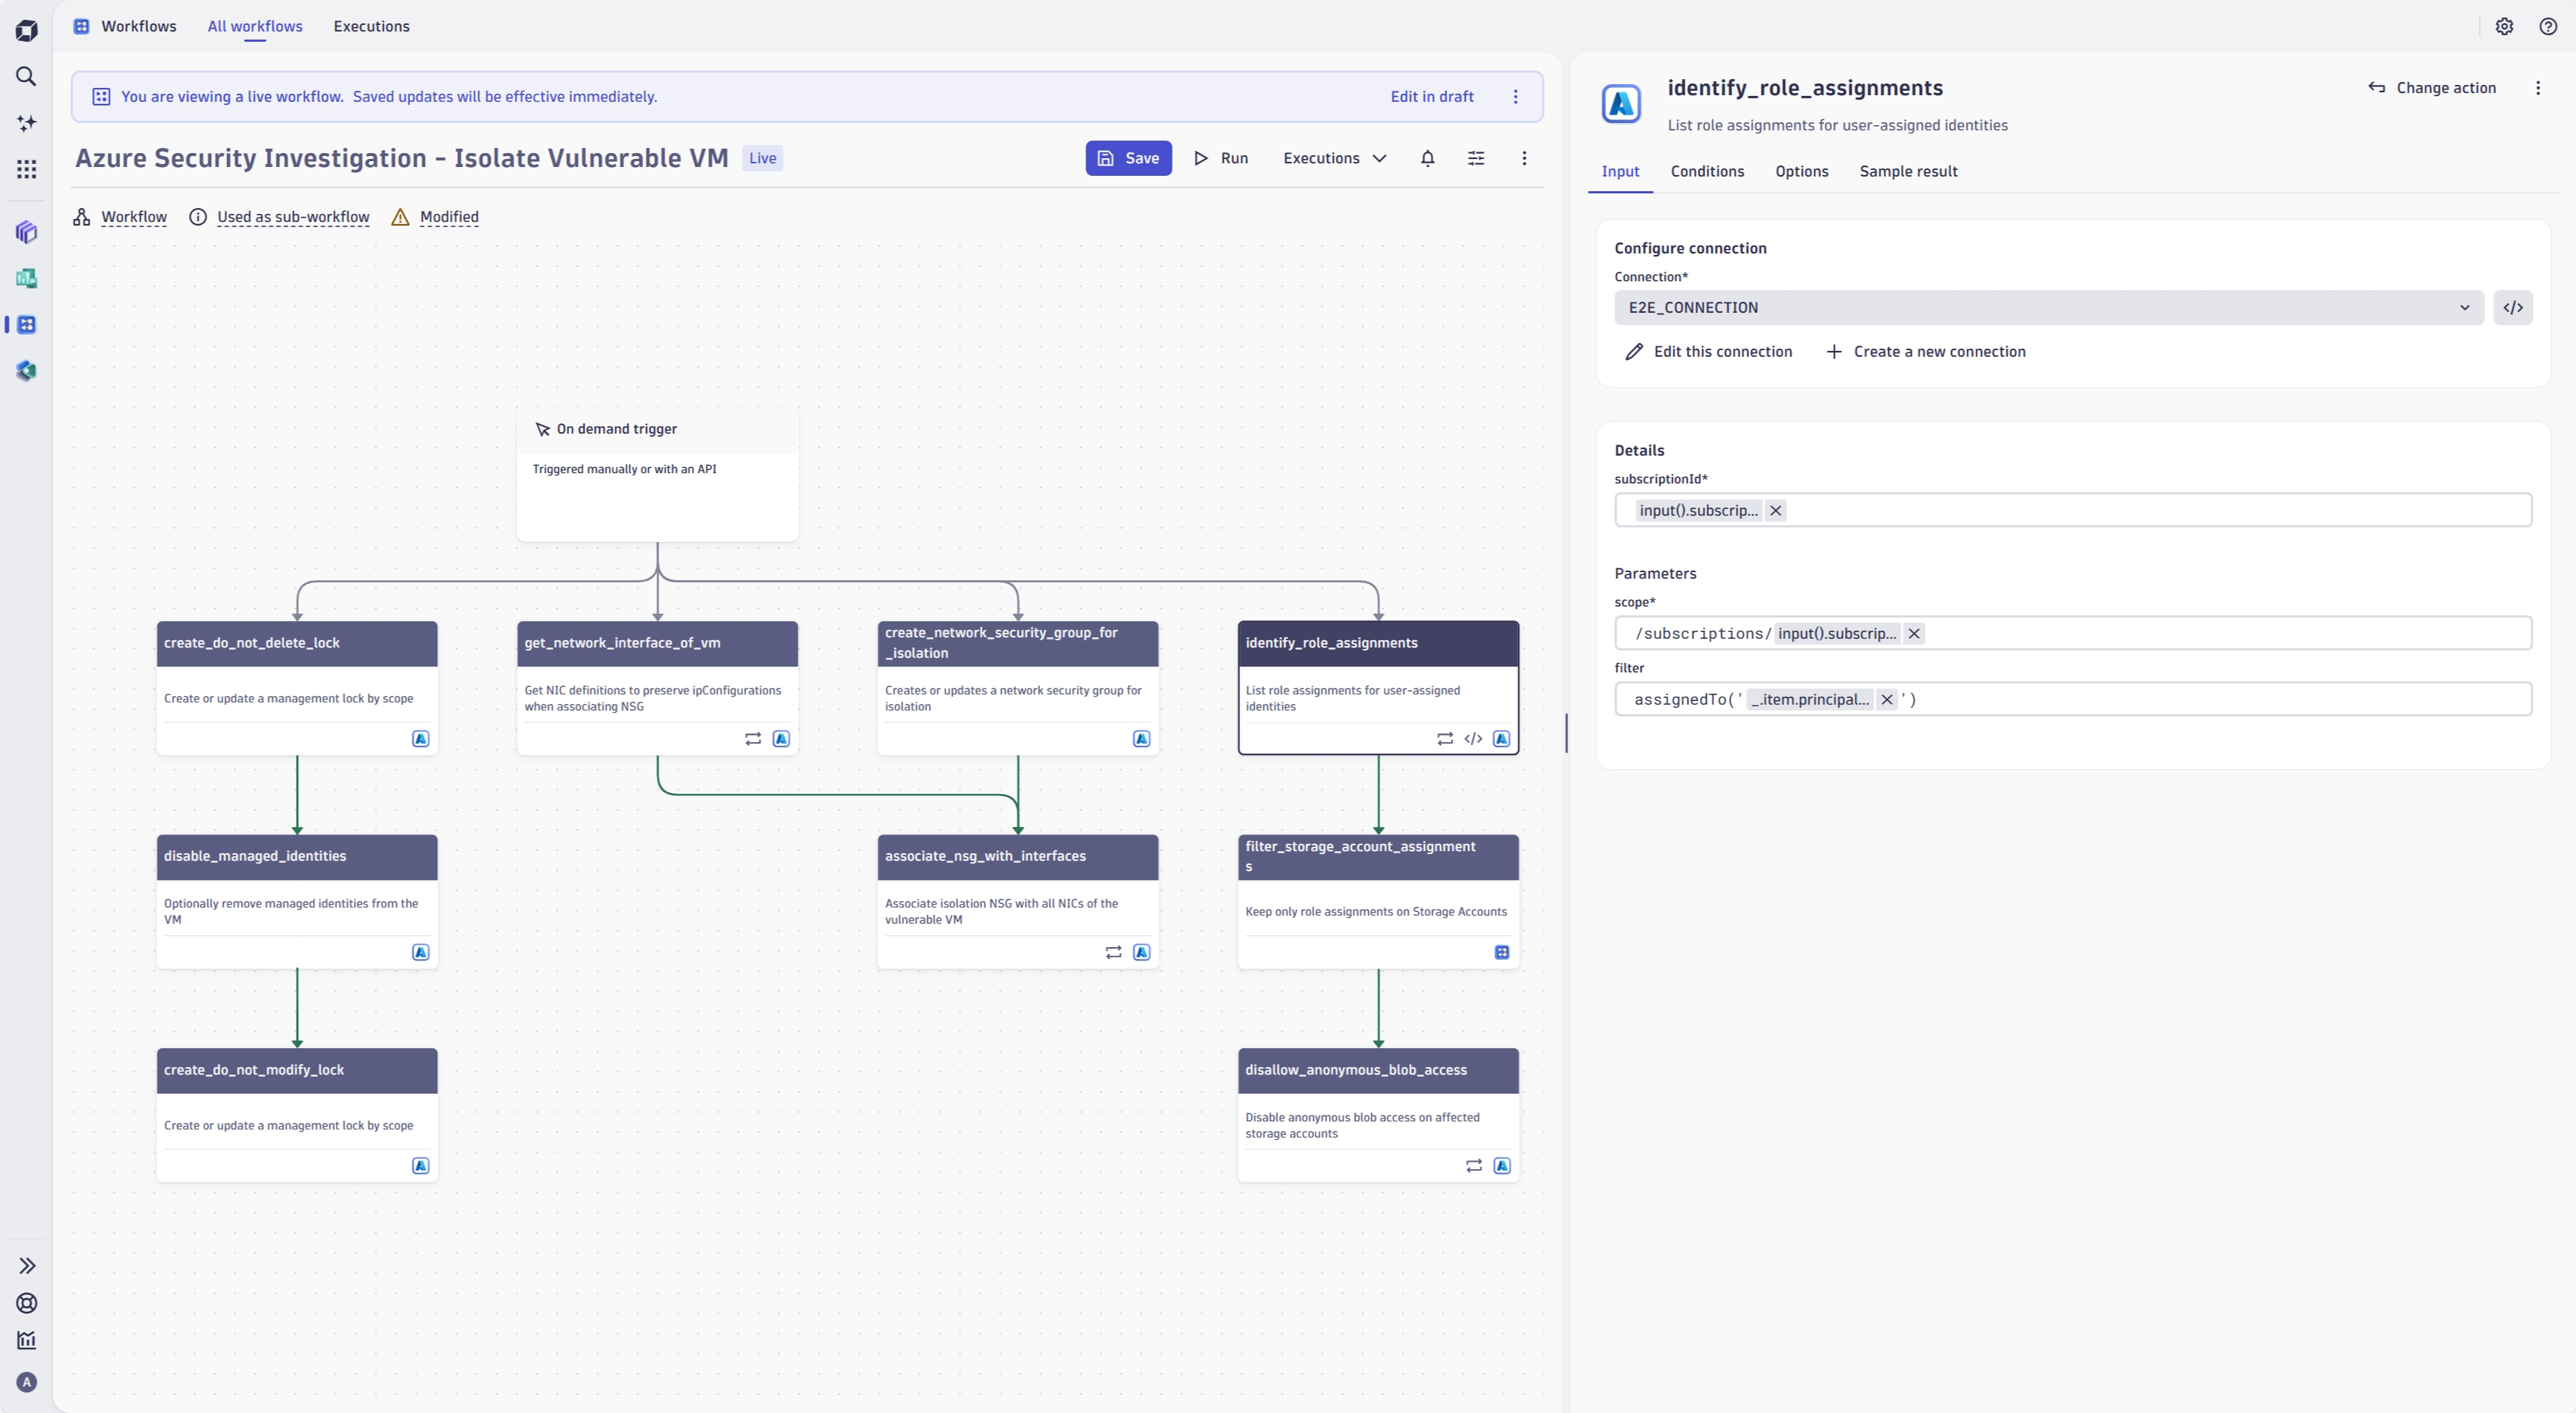Collapse the sidebar with the double-chevron icon
Screen dimensions: 2576x1413
coord(26,1265)
